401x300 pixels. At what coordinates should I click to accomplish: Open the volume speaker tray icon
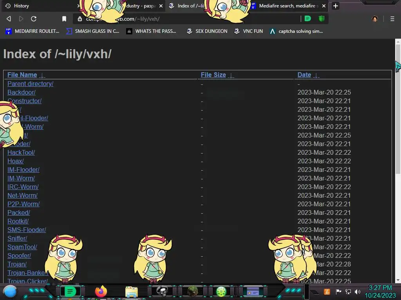[x=358, y=291]
